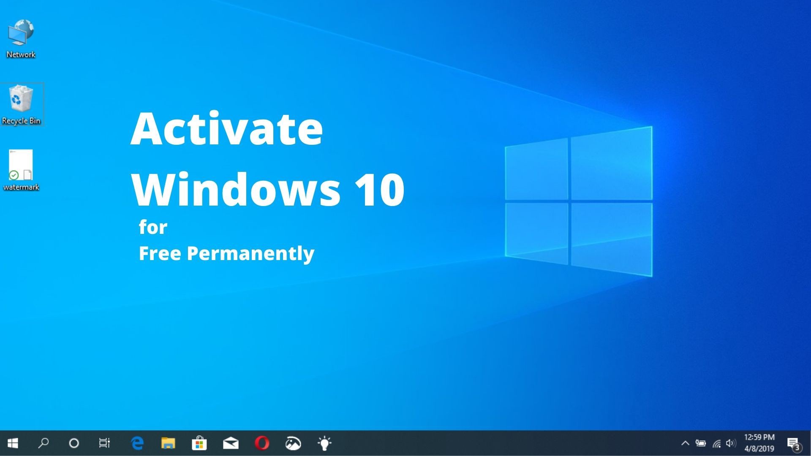Click the battery power status icon
This screenshot has width=811, height=456.
tap(701, 443)
